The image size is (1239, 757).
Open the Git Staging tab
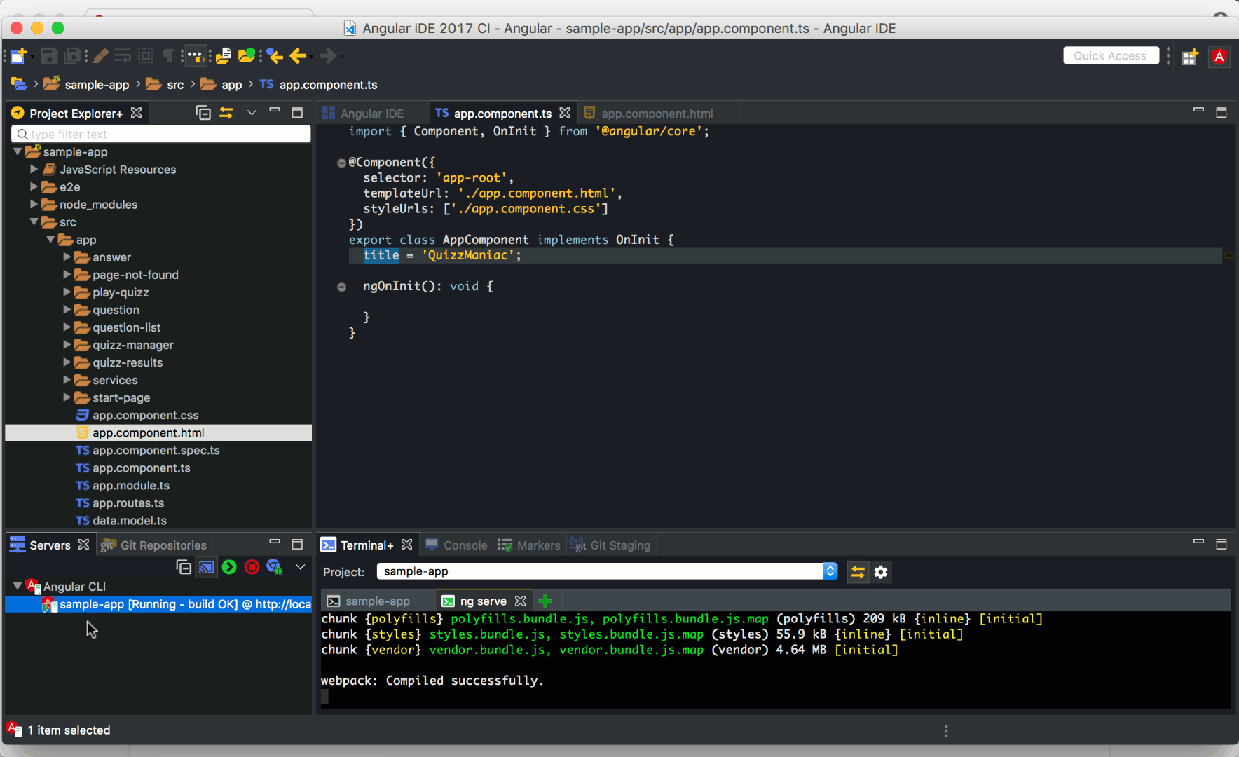click(x=610, y=545)
